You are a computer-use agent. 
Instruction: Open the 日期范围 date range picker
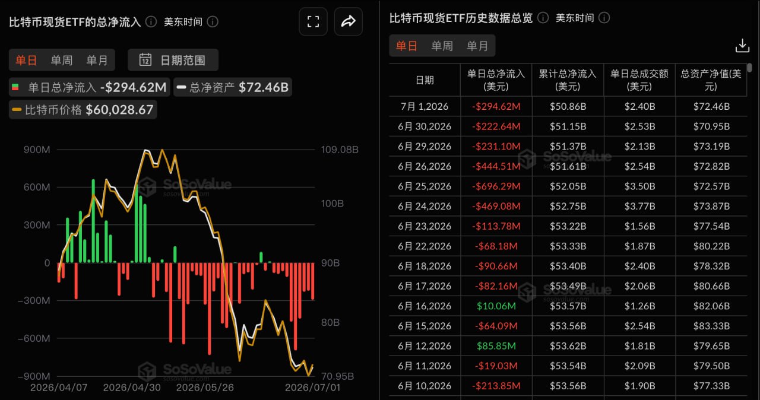[x=173, y=60]
